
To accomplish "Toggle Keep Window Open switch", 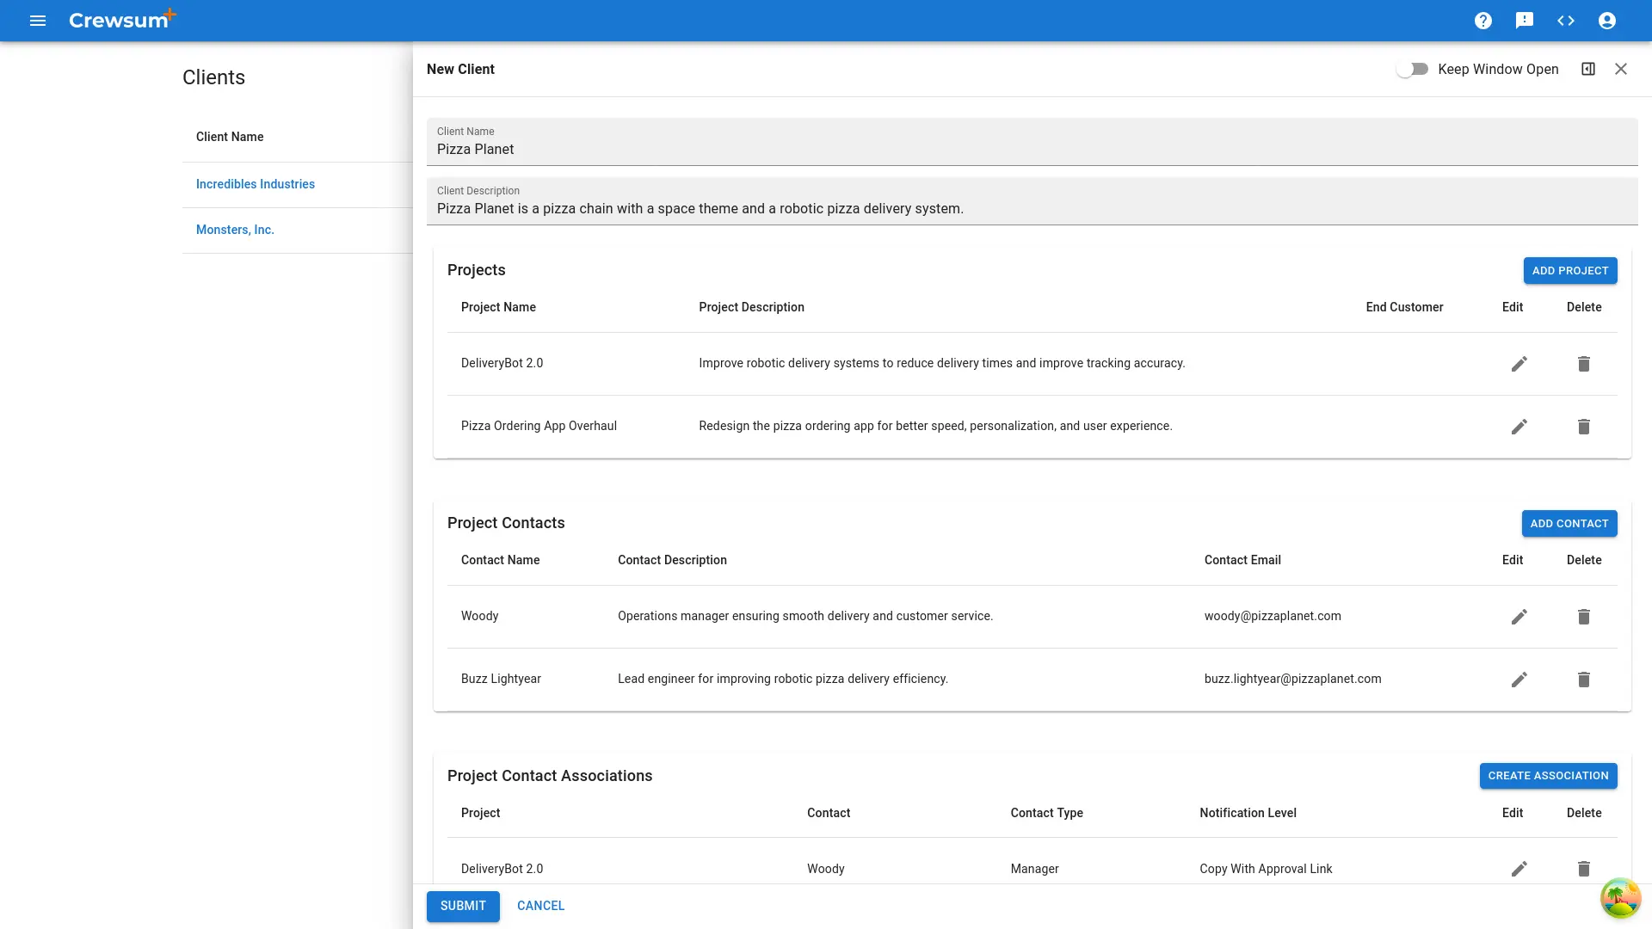I will (1412, 69).
